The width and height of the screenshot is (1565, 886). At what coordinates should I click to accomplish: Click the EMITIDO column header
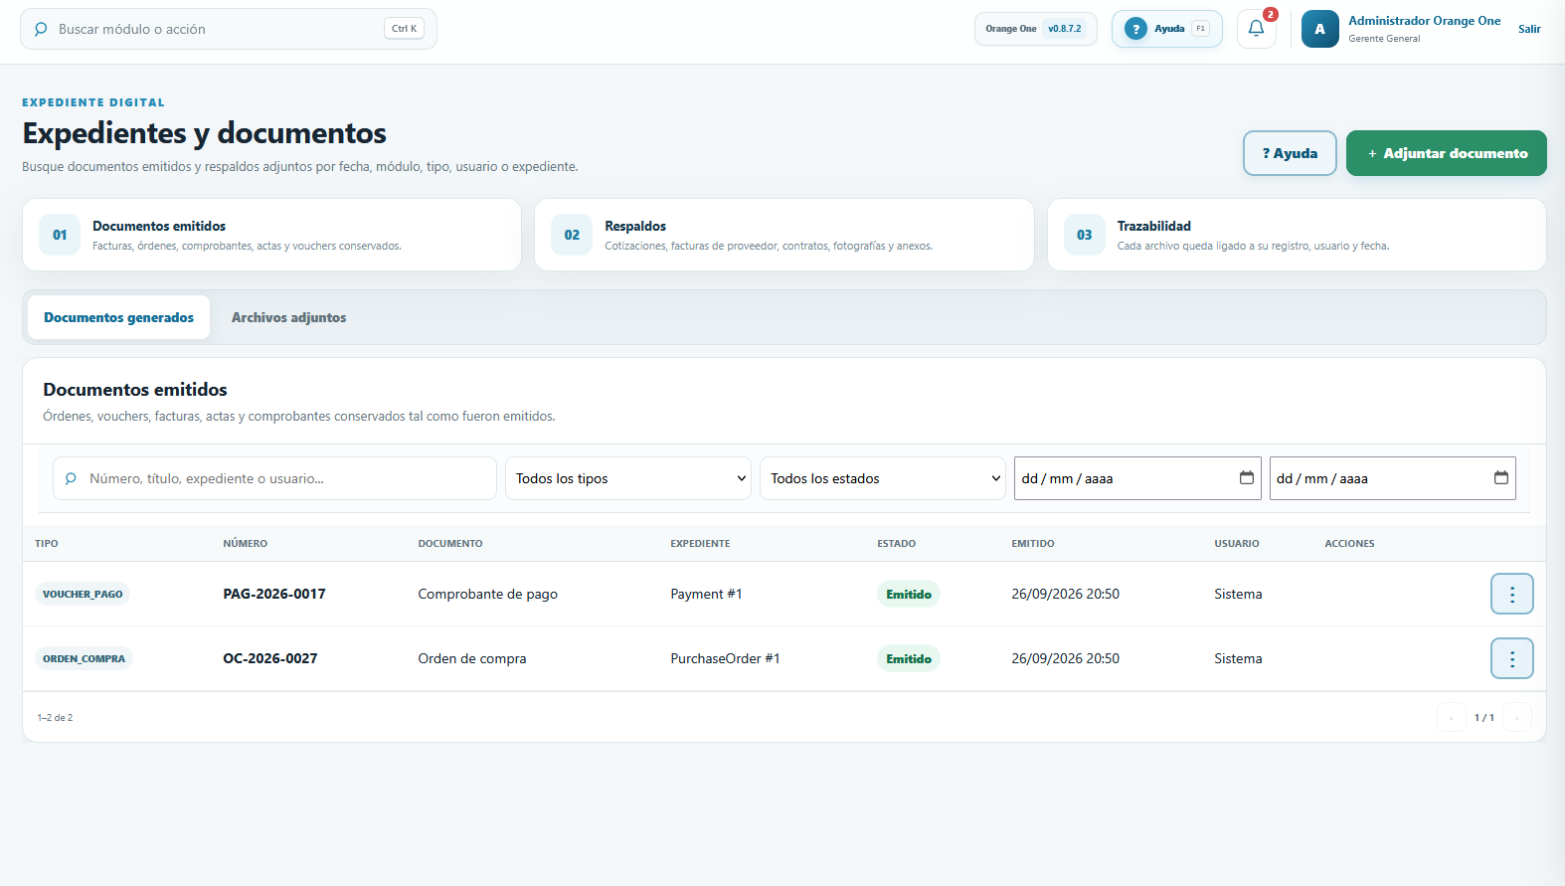pos(1033,543)
